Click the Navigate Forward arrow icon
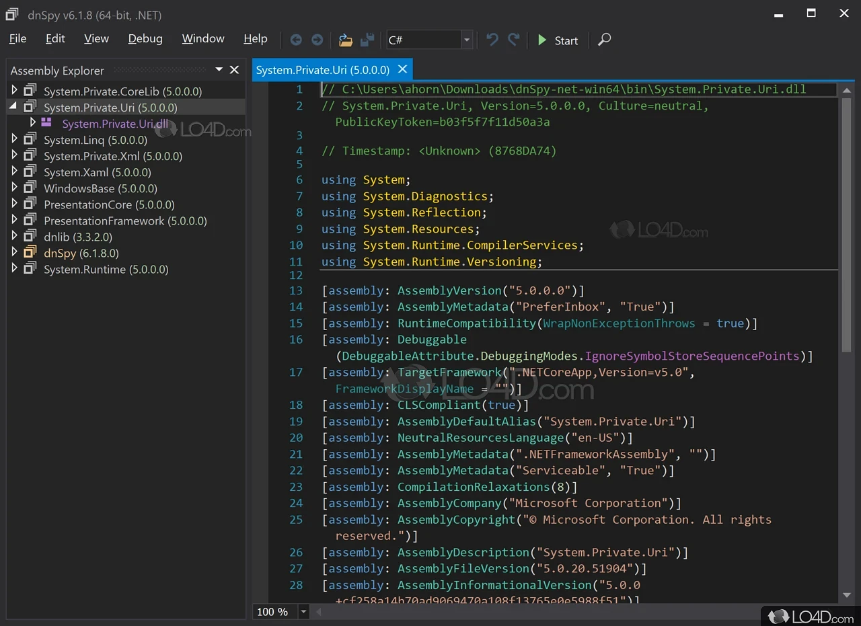 click(x=317, y=40)
